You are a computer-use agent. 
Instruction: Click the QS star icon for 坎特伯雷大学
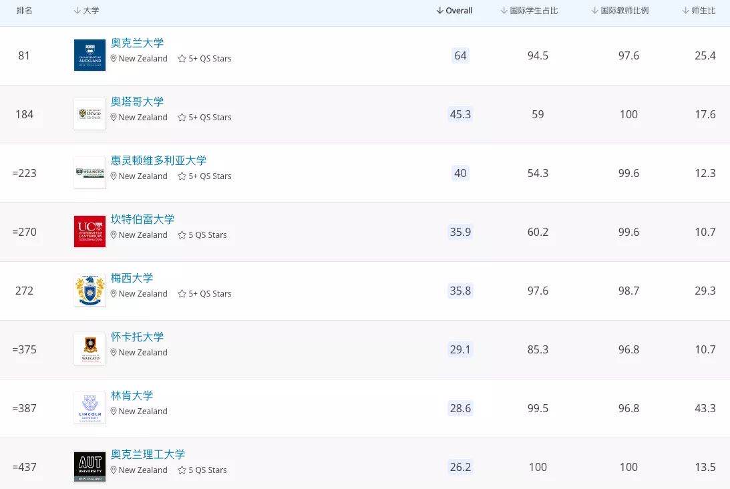(182, 234)
